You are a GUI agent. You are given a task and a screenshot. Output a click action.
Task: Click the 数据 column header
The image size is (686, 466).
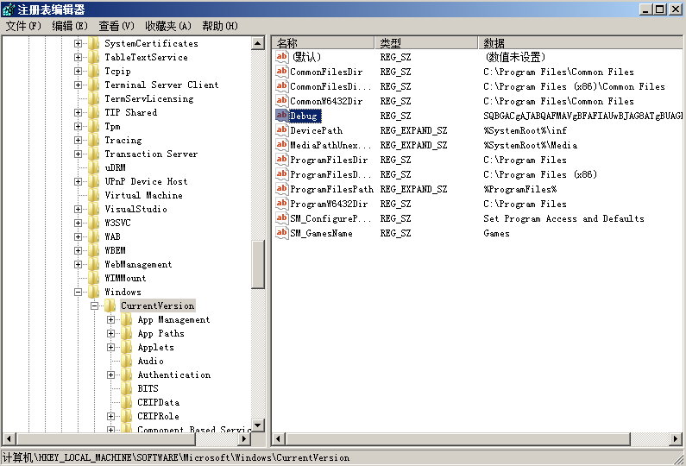click(578, 42)
